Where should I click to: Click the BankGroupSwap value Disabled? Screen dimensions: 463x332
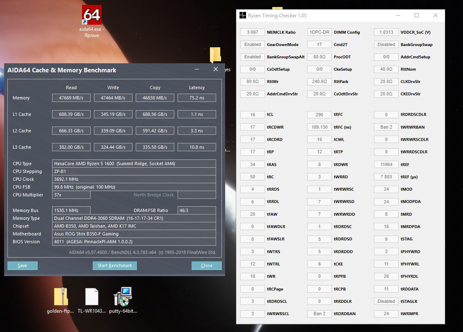pyautogui.click(x=386, y=44)
